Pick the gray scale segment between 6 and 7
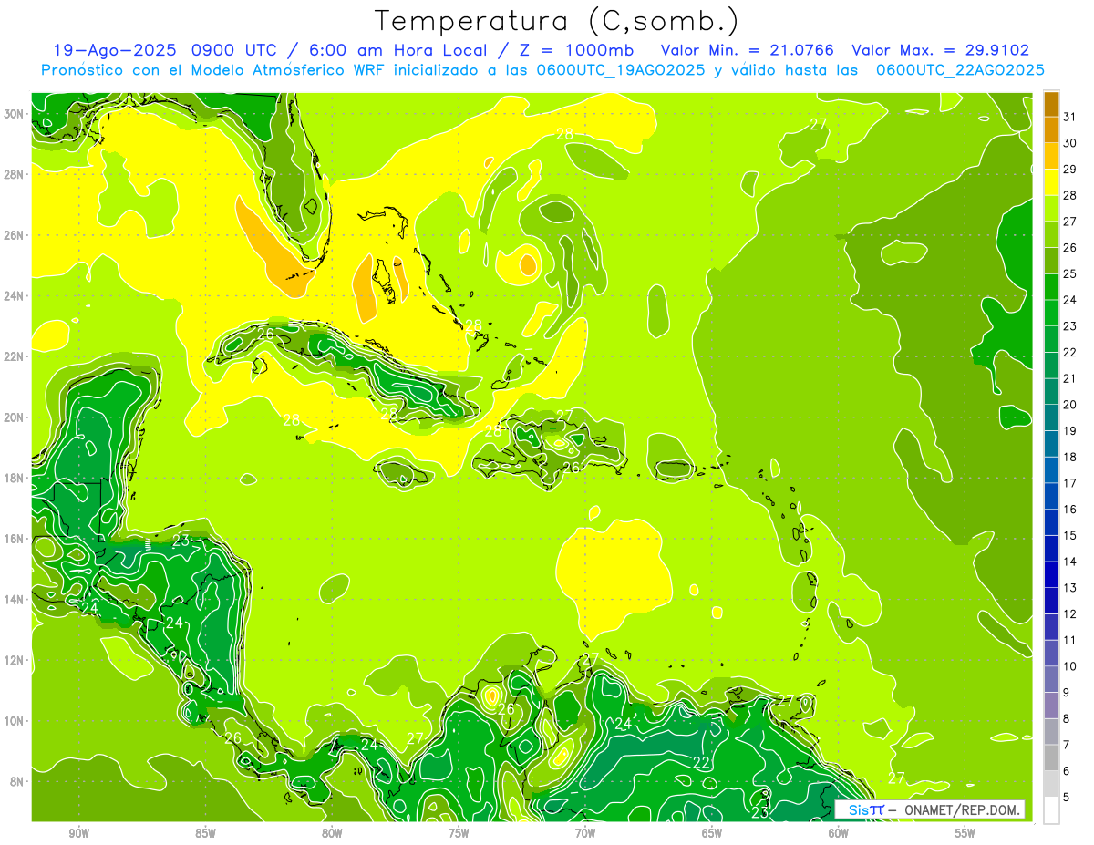The image size is (1094, 845). (1051, 757)
